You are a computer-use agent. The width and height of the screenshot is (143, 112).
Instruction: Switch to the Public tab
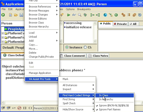tap(106, 24)
